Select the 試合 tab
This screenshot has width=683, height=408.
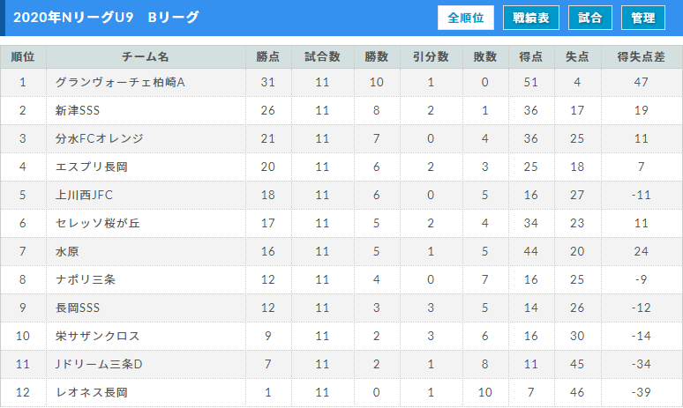click(x=590, y=18)
